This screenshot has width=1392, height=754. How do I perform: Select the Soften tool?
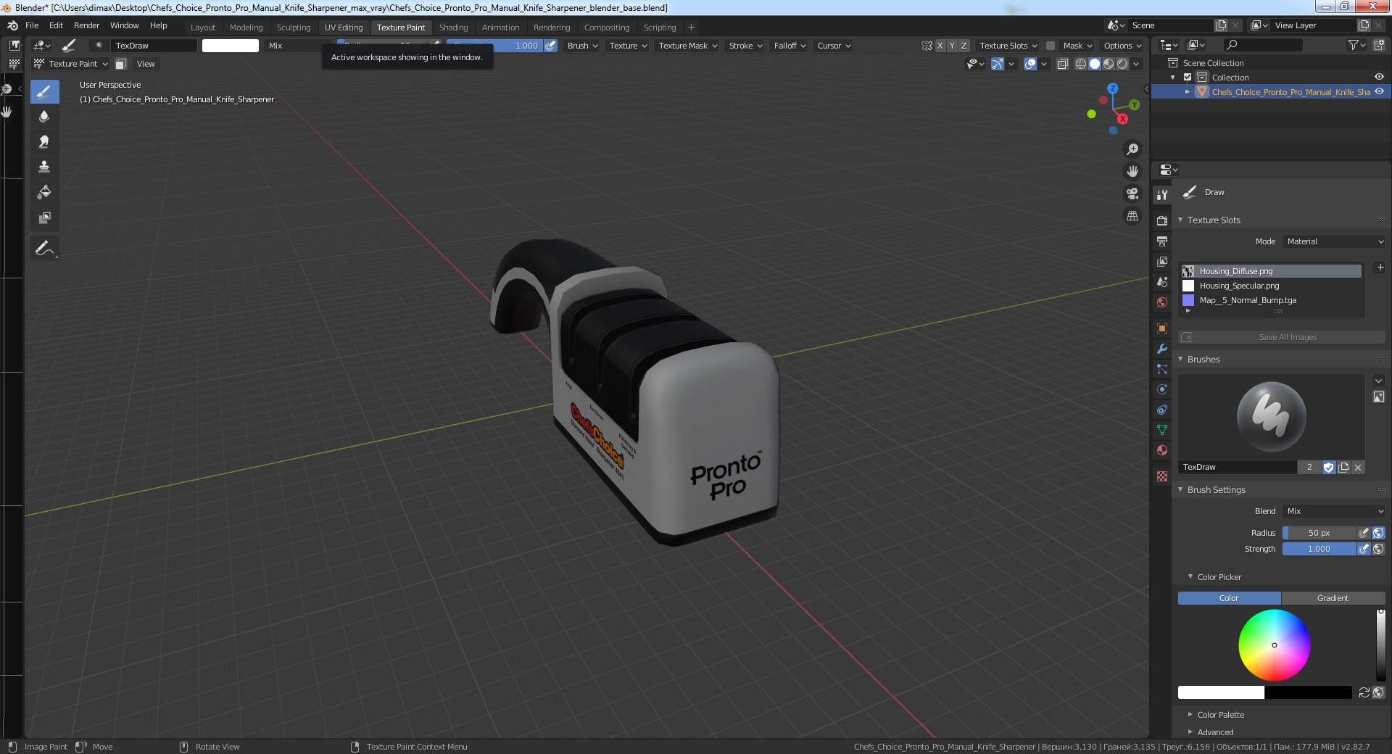click(x=44, y=117)
